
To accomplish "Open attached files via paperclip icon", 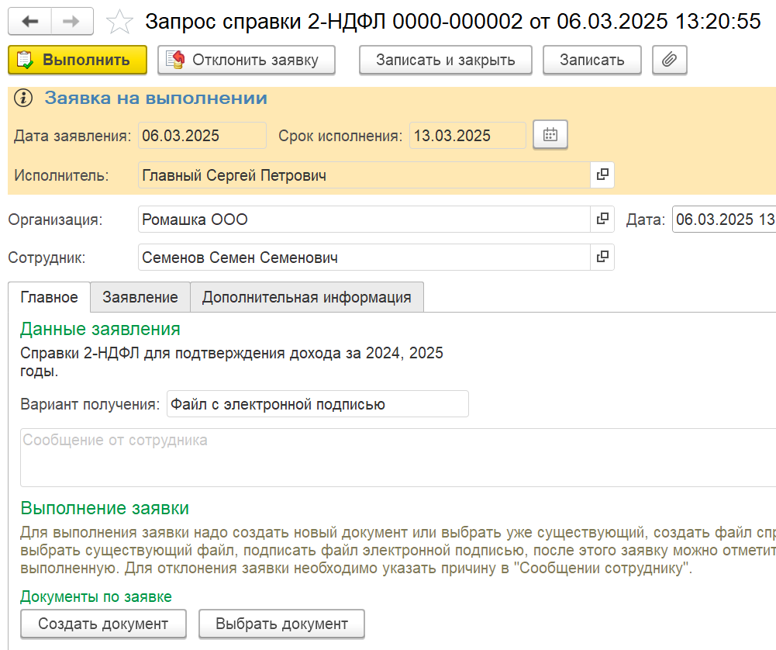I will (669, 60).
